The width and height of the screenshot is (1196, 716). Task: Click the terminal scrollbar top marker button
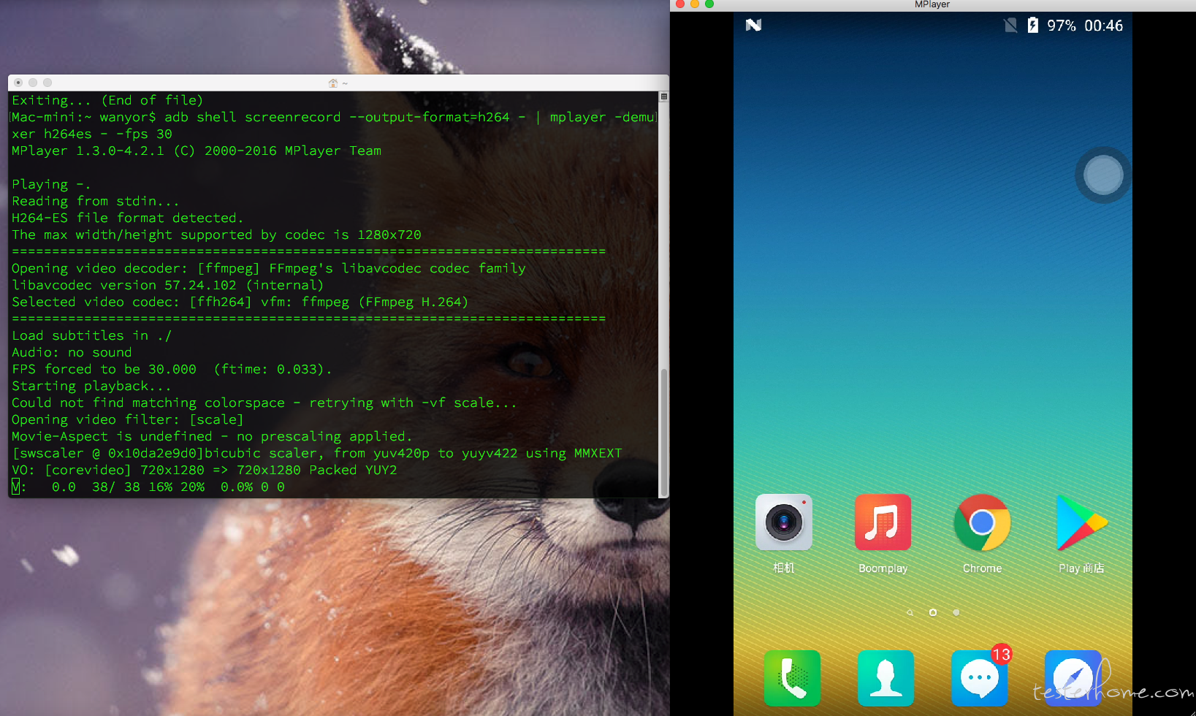click(x=663, y=96)
